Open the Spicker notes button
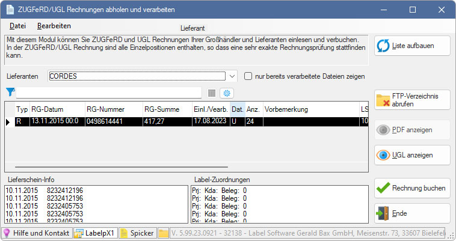Image resolution: width=456 pixels, height=241 pixels. click(137, 233)
